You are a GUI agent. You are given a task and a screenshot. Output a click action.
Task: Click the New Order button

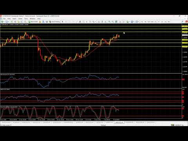[x=33, y=22]
